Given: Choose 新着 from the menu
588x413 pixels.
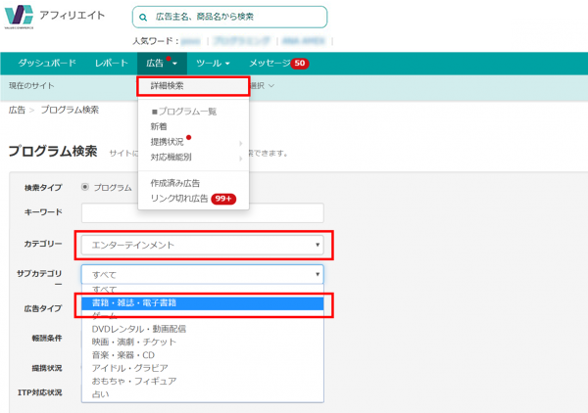Looking at the screenshot, I should 159,126.
